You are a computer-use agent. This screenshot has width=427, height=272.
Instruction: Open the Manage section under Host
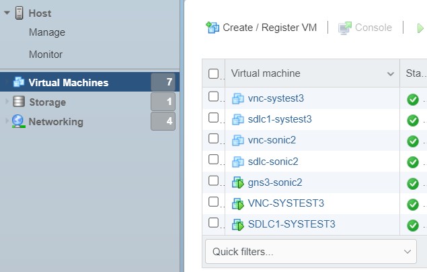[47, 32]
